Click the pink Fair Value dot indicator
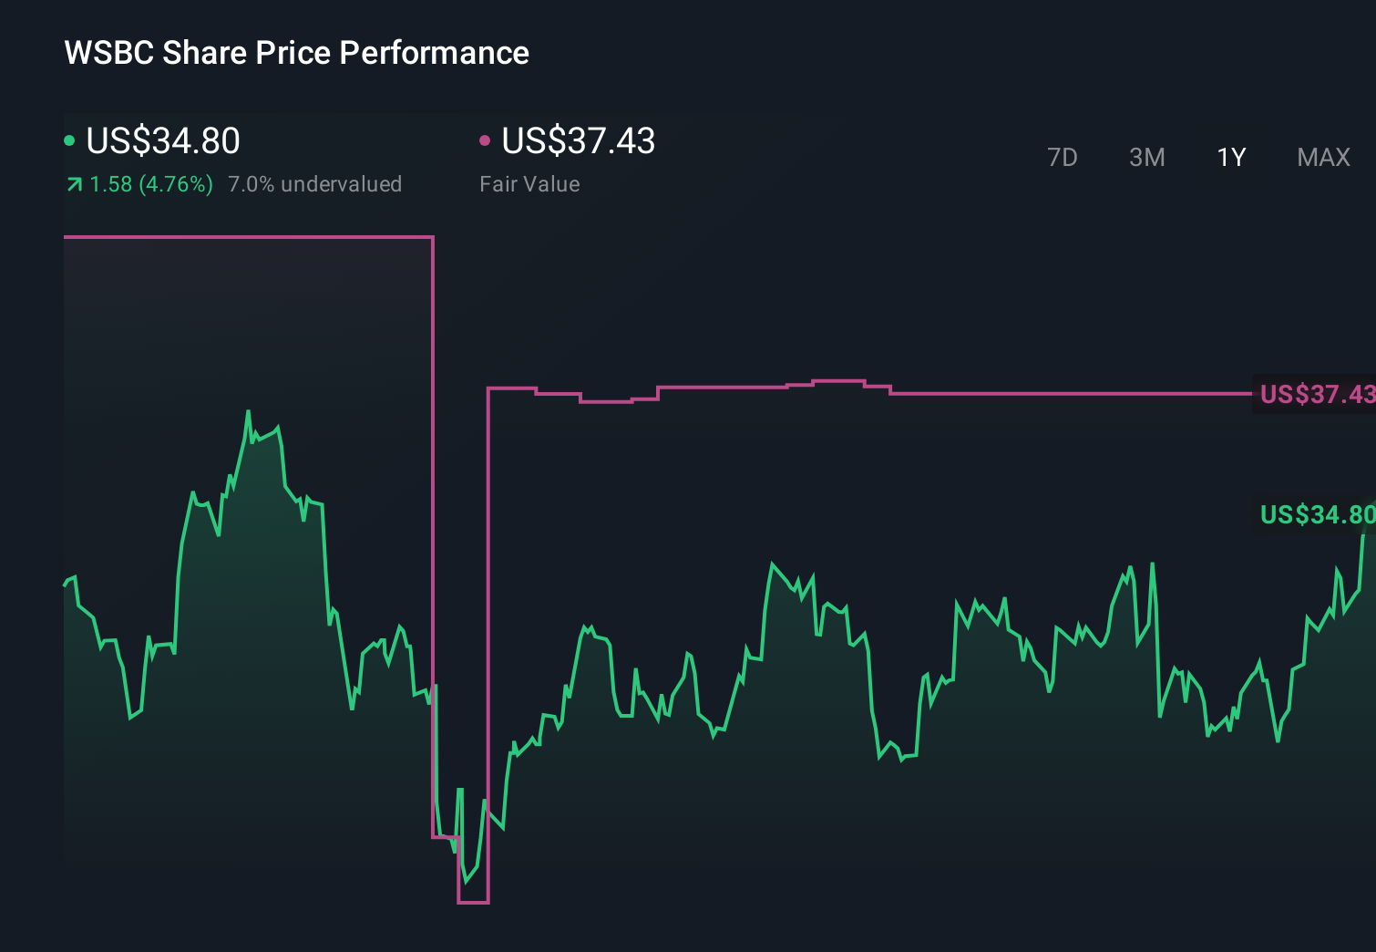 coord(486,140)
